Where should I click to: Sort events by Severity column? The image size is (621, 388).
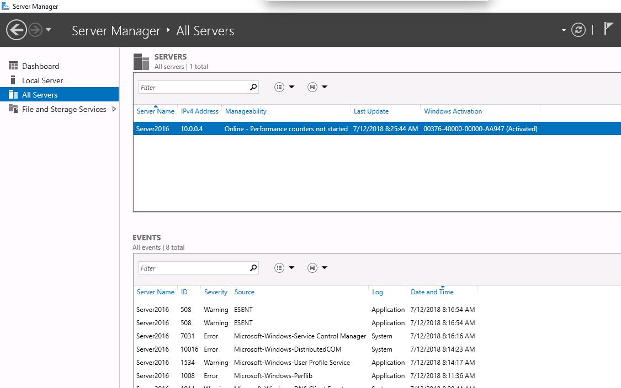(x=215, y=292)
